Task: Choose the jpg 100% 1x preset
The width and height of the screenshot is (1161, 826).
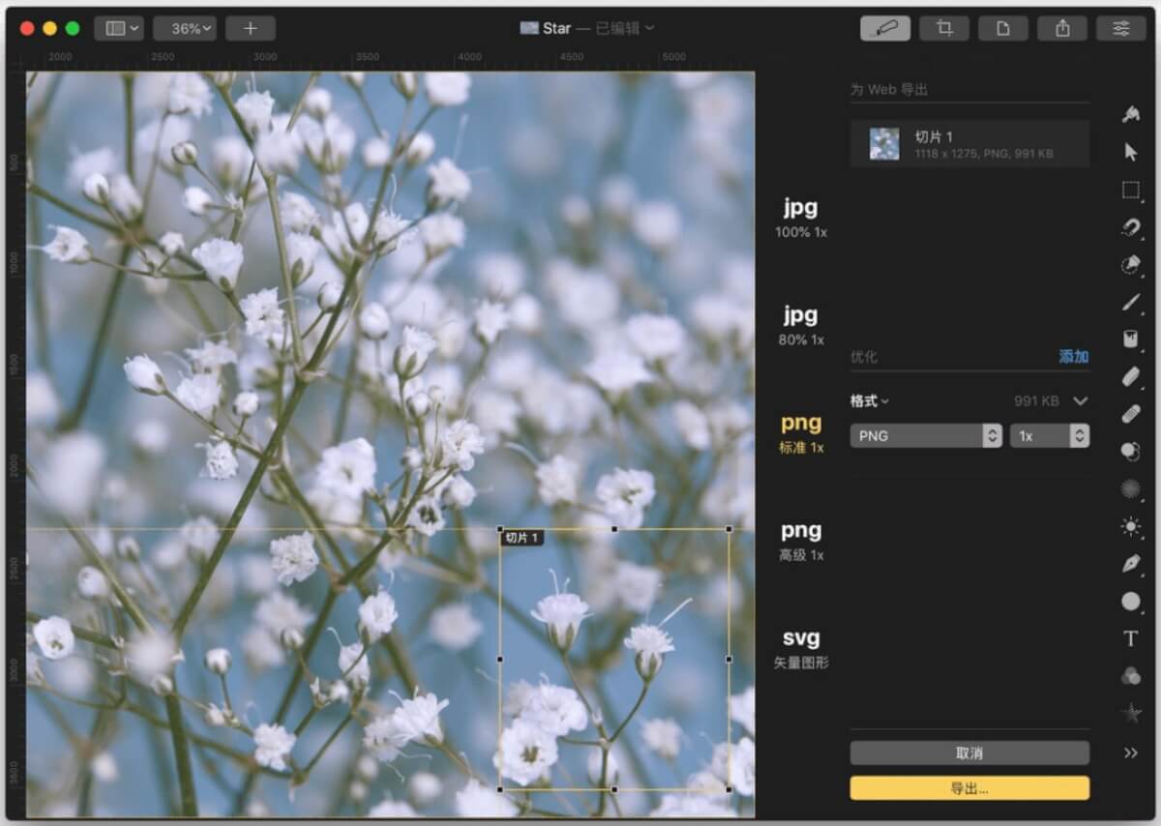Action: [800, 218]
